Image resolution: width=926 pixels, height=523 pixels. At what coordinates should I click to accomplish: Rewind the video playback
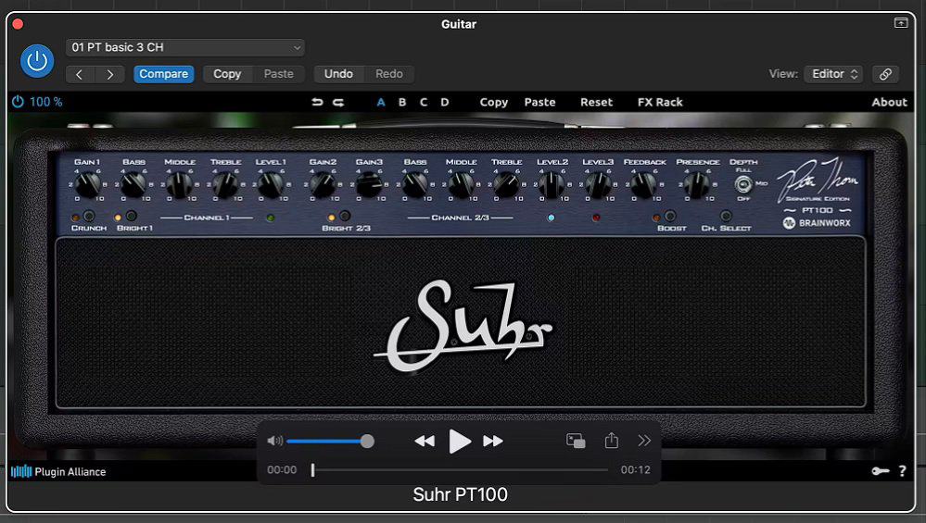(x=425, y=441)
